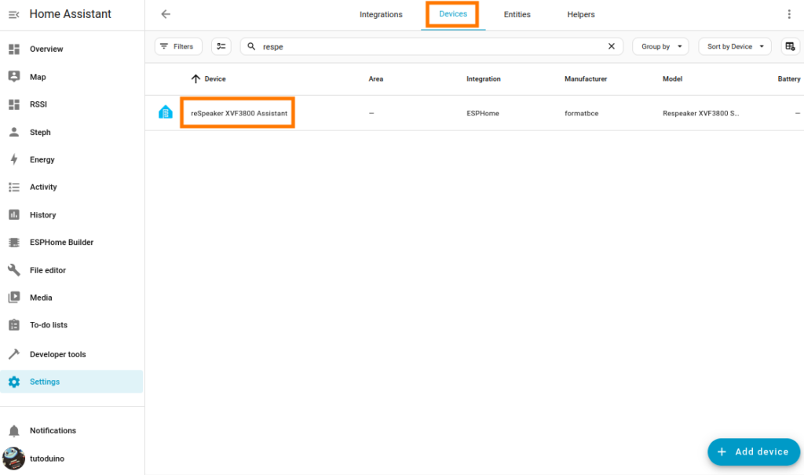The image size is (804, 475).
Task: Expand the Group by dropdown
Action: (x=660, y=46)
